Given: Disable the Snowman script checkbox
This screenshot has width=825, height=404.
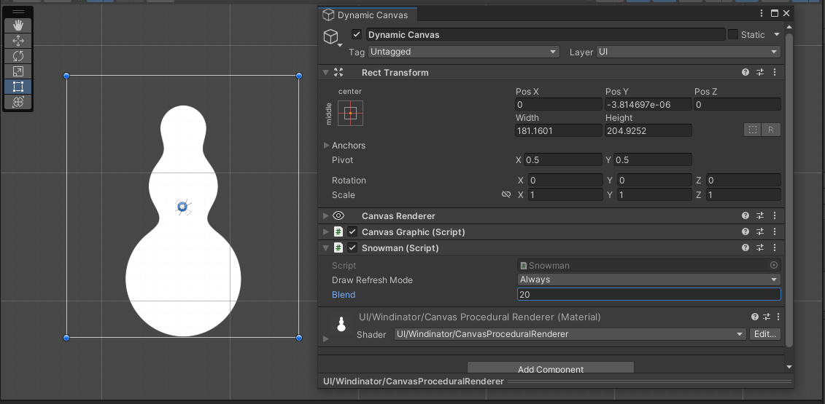Looking at the screenshot, I should (352, 247).
